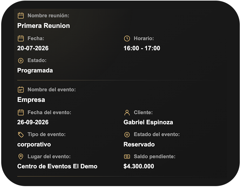The width and height of the screenshot is (241, 187).
Task: Click the meeting date 20-07-2026
Action: point(33,48)
